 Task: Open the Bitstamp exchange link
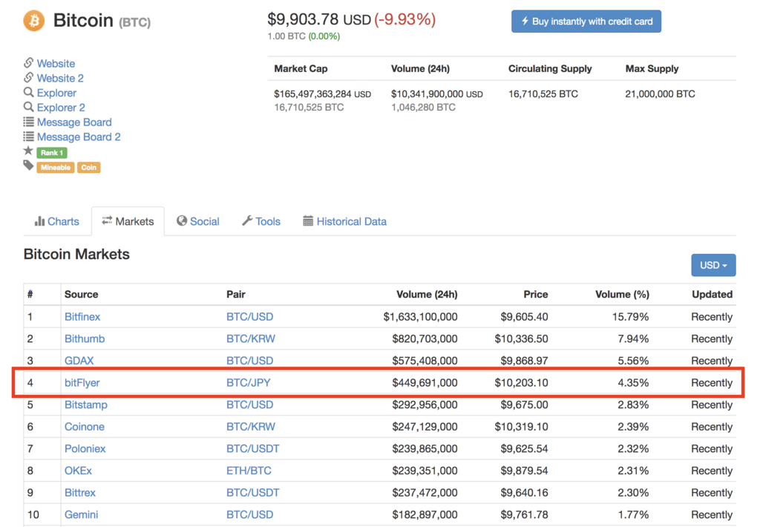tap(86, 405)
